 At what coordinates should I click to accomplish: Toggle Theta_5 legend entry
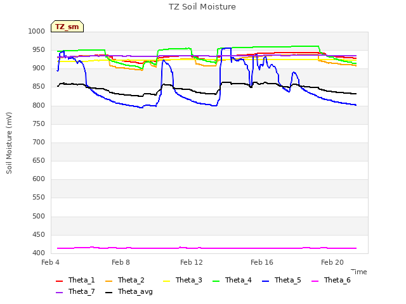pyautogui.click(x=282, y=280)
